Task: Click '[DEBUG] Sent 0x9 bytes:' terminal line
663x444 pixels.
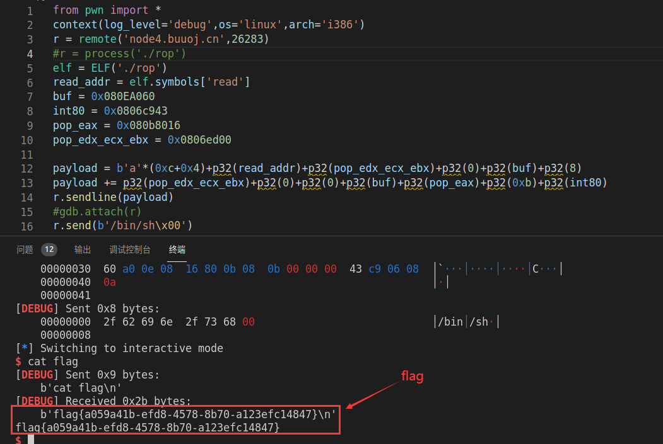Action: [x=88, y=375]
